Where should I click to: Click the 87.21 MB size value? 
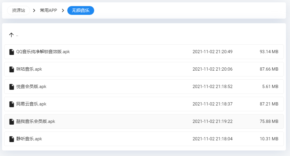[x=269, y=104]
